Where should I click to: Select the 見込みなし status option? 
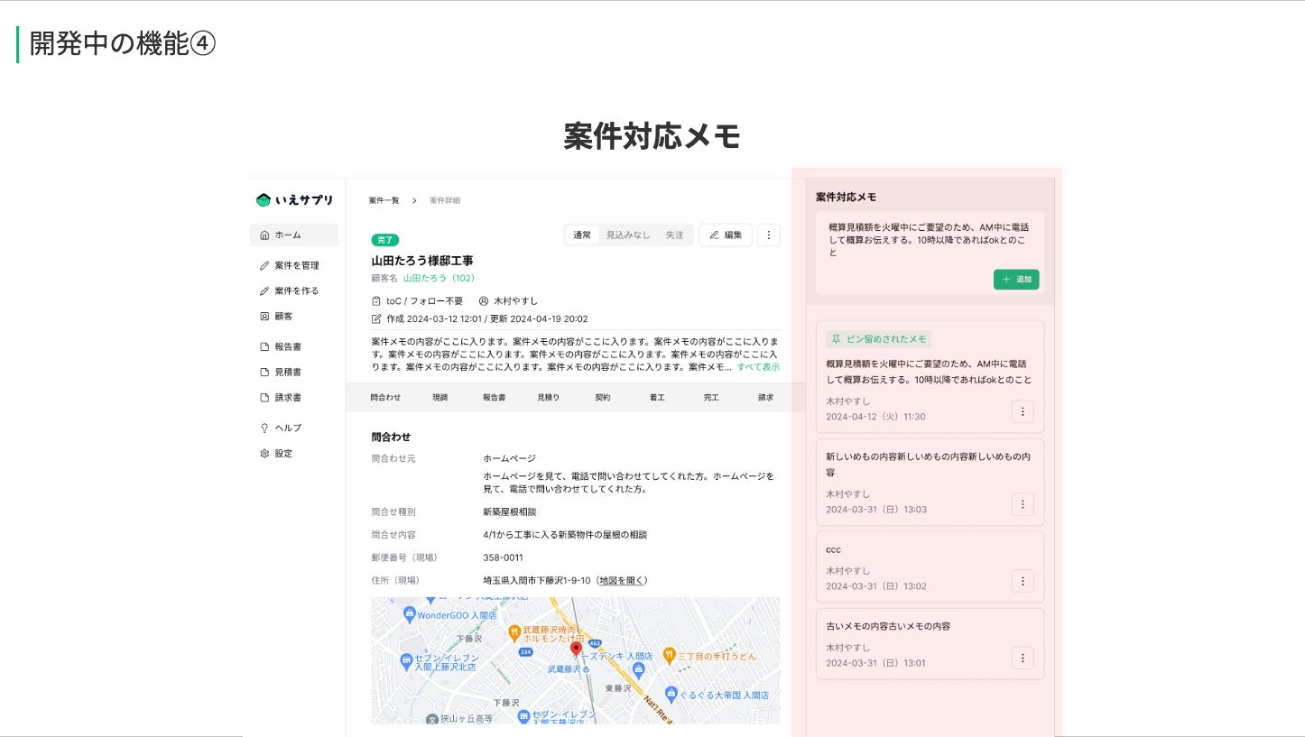[x=628, y=235]
